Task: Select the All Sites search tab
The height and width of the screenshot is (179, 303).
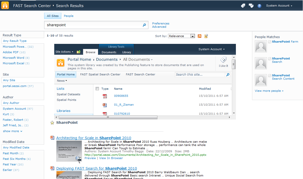Action: click(x=53, y=16)
